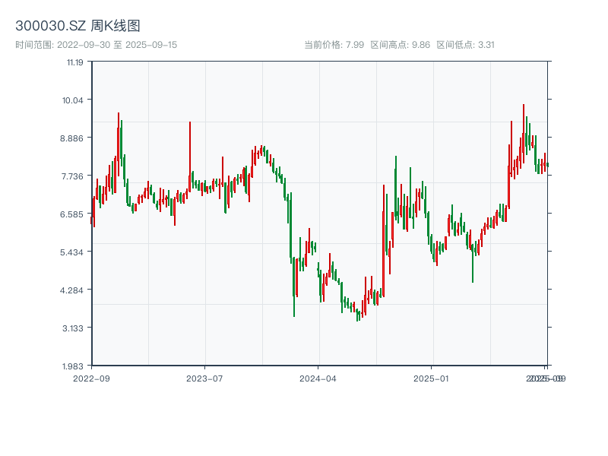
Task: Click the y-axis value 10.04
Action: pyautogui.click(x=72, y=100)
